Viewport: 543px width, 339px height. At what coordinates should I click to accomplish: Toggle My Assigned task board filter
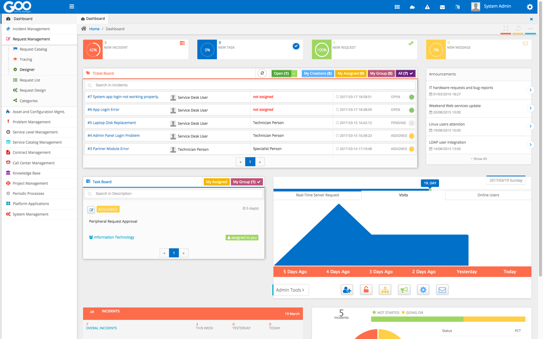217,182
